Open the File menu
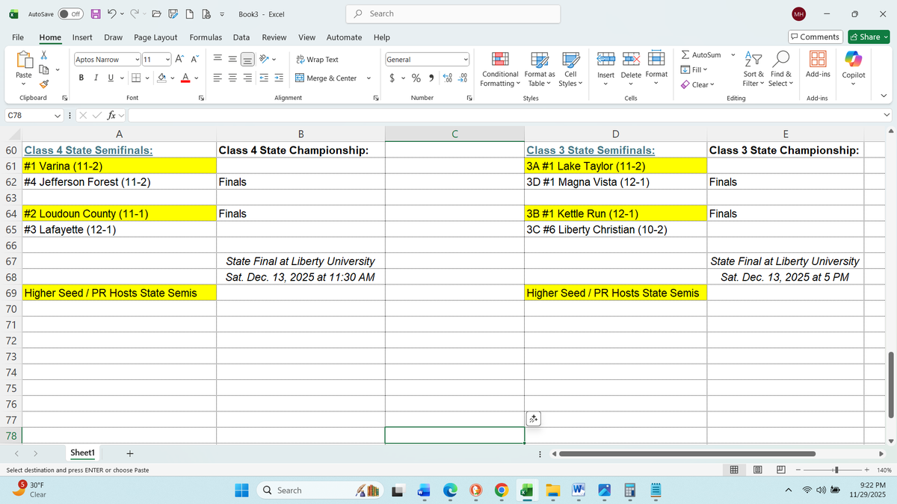The height and width of the screenshot is (504, 897). pos(17,37)
